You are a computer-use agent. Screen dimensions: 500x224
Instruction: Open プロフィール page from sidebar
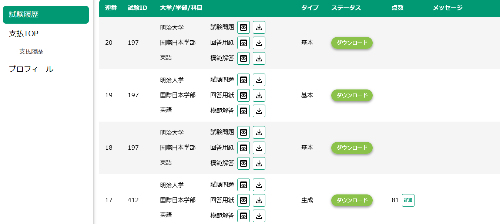pyautogui.click(x=31, y=69)
